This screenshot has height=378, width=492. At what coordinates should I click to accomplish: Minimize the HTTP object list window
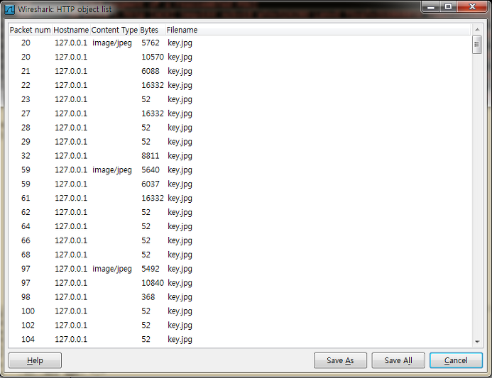(x=431, y=6)
